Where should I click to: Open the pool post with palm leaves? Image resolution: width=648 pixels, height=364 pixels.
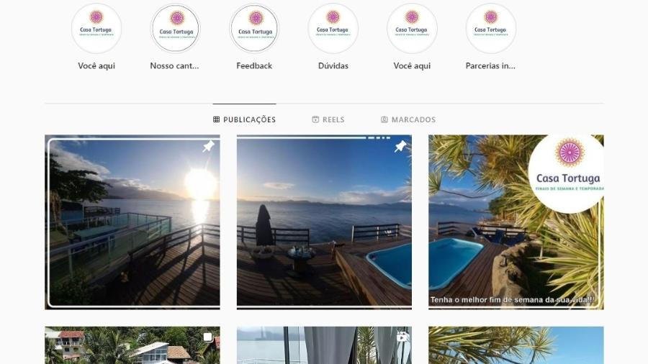click(x=516, y=222)
